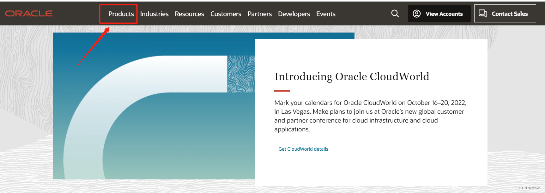Open the Partners menu
This screenshot has width=545, height=193.
tap(259, 14)
